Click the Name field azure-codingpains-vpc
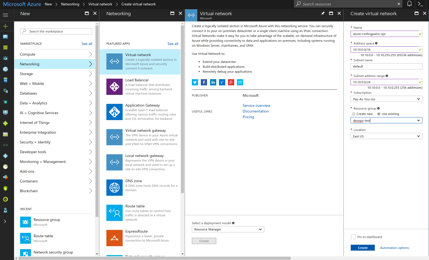This screenshot has width=429, height=260. coord(386,34)
